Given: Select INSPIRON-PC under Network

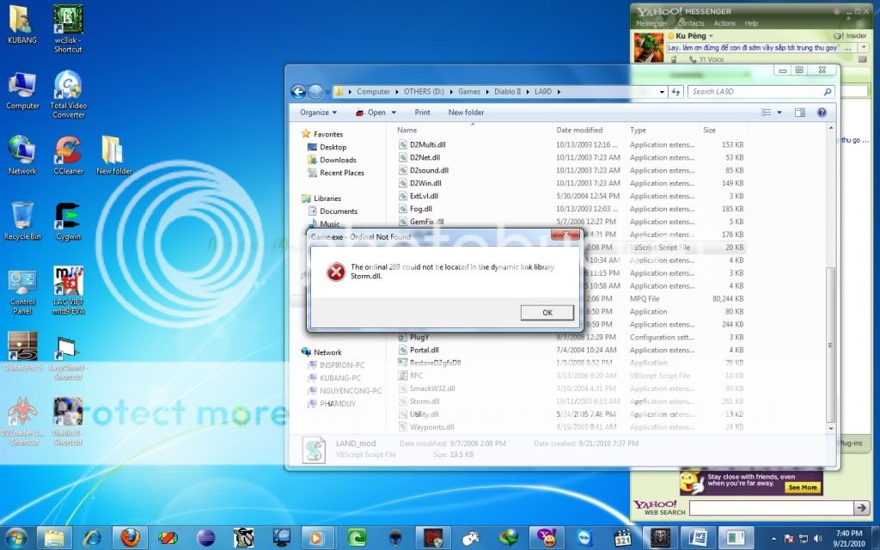Looking at the screenshot, I should (x=341, y=365).
